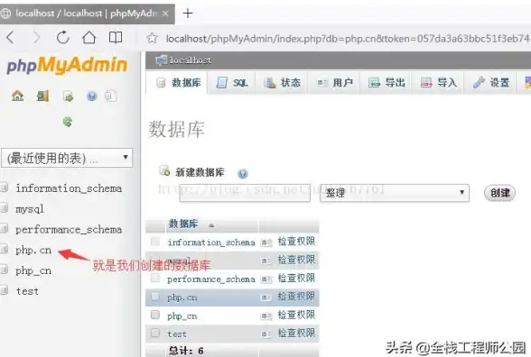Select php.cn in the sidebar
This screenshot has width=531, height=357.
pos(33,251)
